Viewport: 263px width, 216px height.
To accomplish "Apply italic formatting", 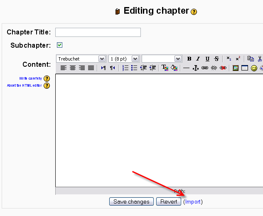I will 198,59.
